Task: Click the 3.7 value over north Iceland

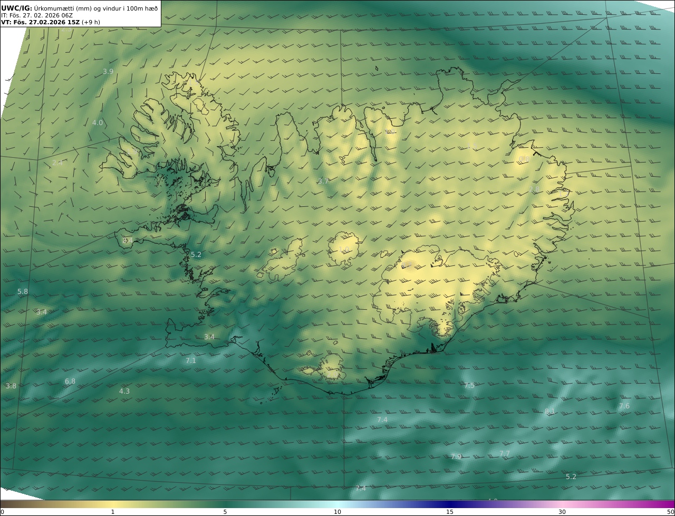Action: (323, 181)
